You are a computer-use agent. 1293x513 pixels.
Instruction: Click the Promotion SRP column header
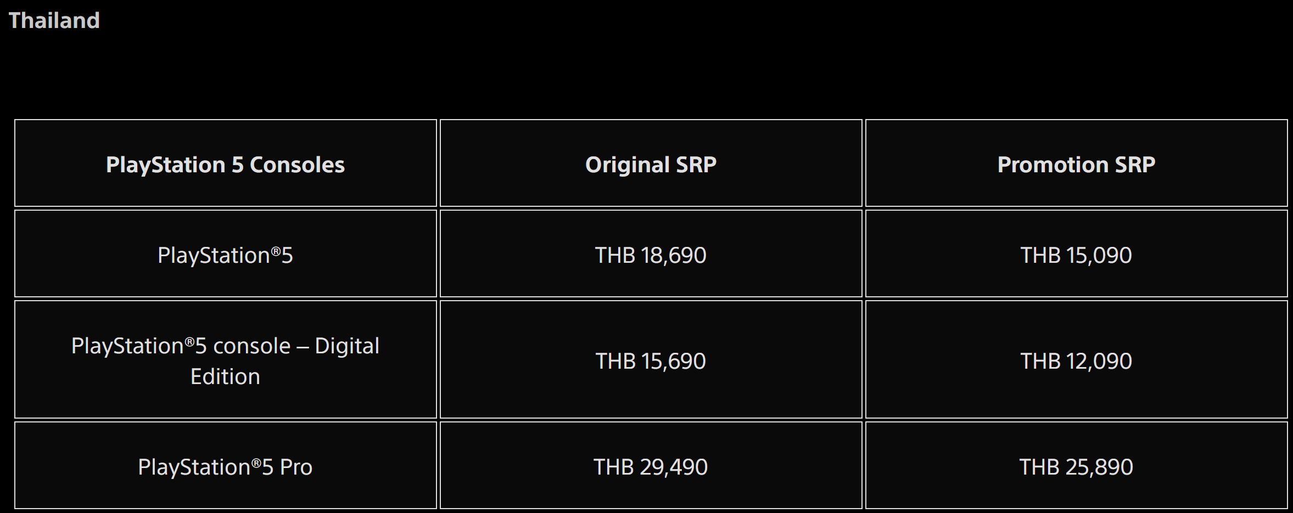1076,165
